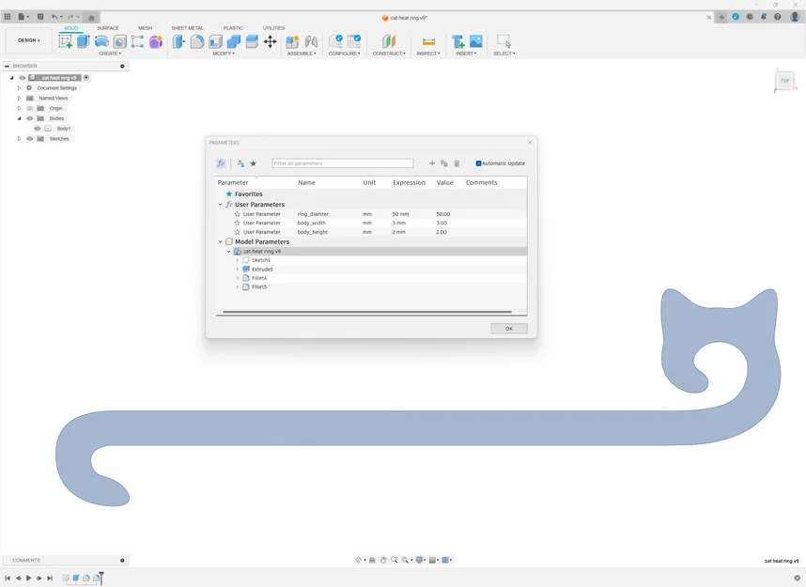Click the Insert Canvas icon
The image size is (806, 587).
click(475, 40)
